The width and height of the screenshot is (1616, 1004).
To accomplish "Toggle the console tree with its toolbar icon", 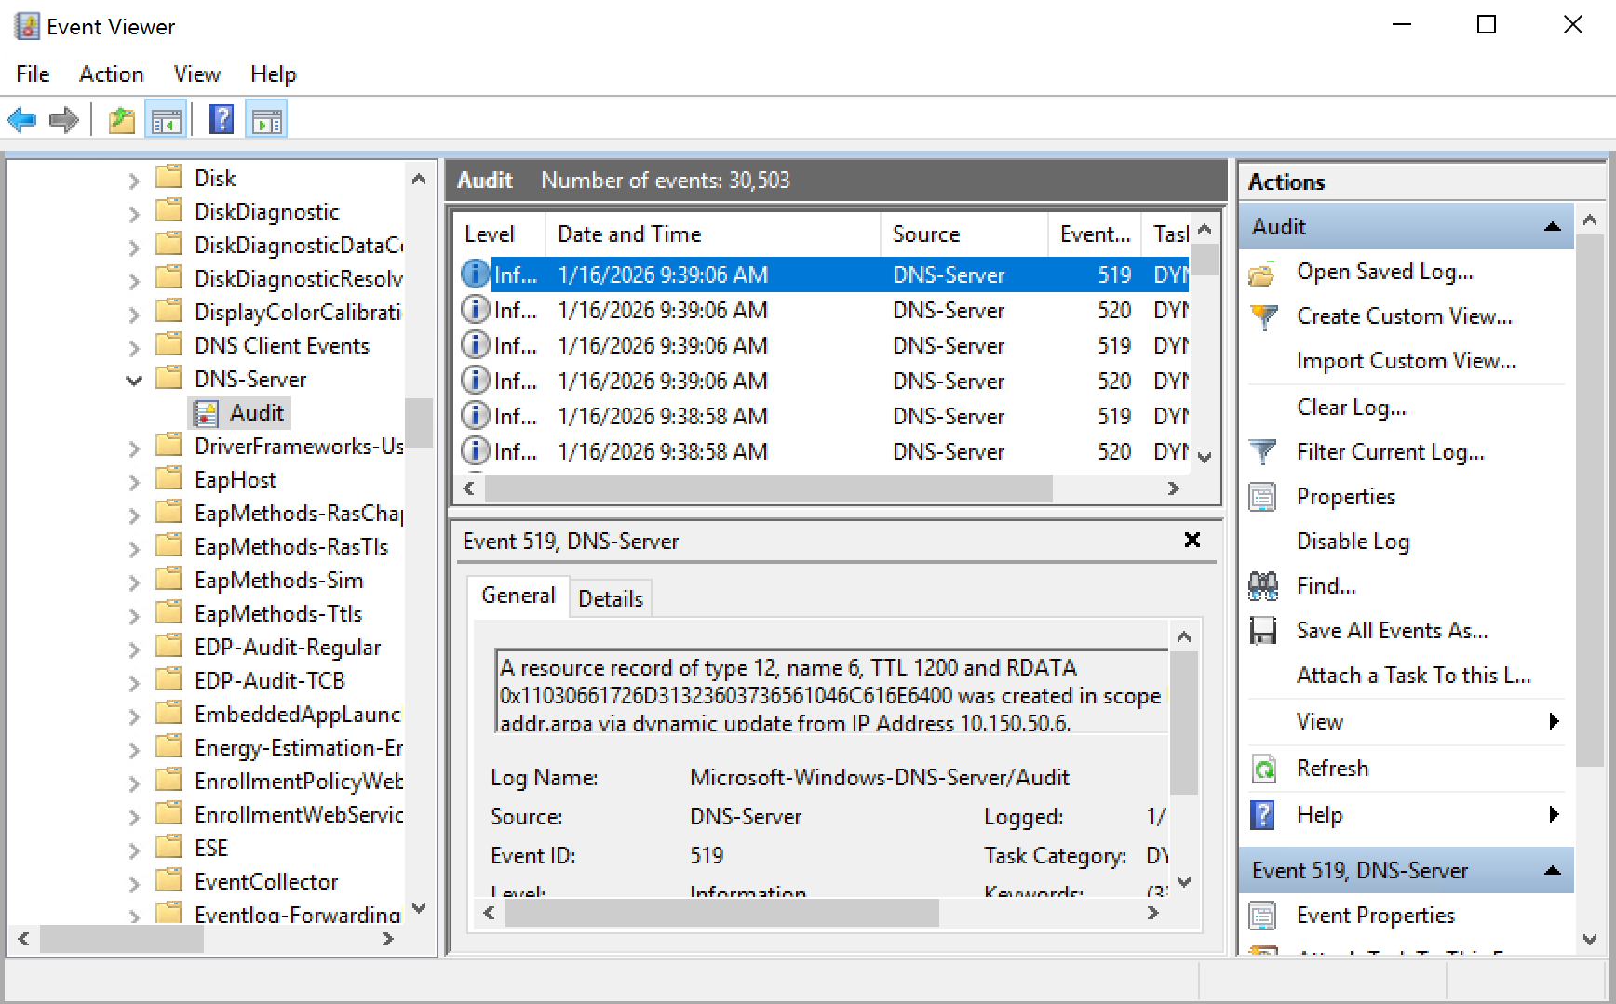I will pos(166,118).
